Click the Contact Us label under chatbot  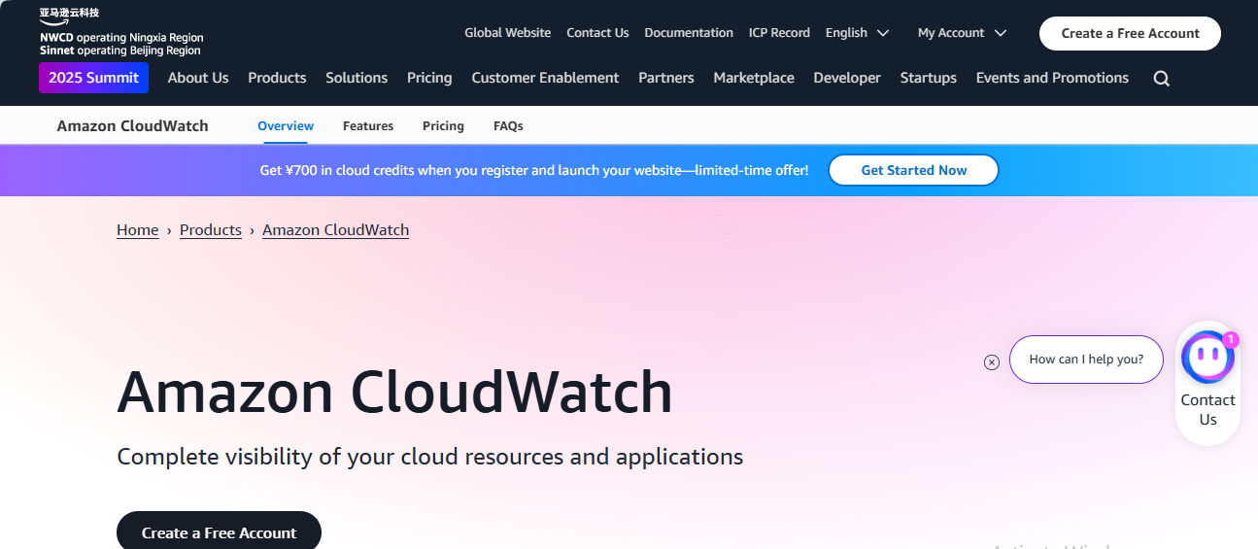(x=1207, y=410)
